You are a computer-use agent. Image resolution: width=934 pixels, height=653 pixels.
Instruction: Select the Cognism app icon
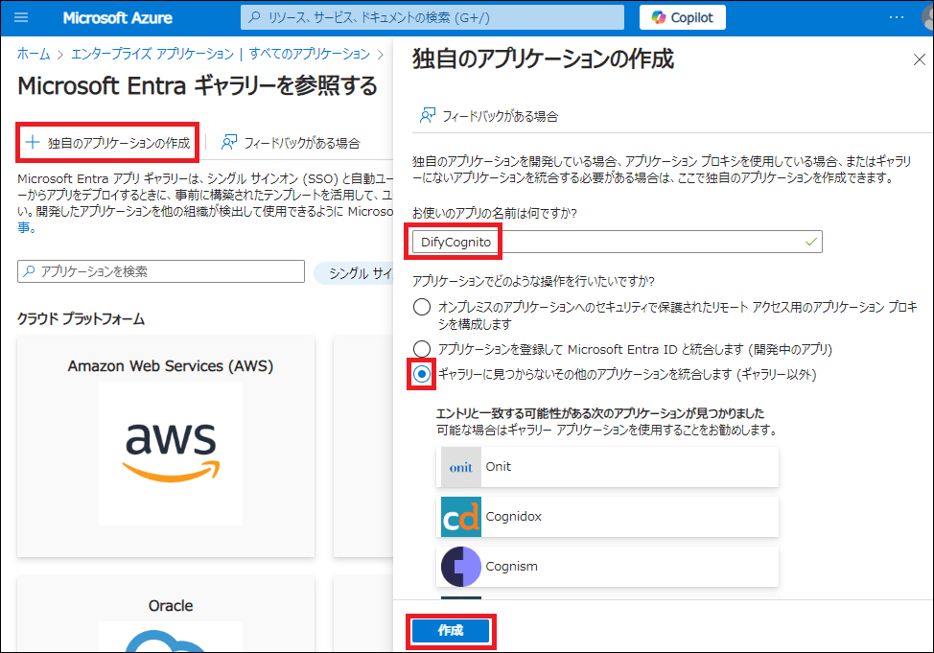click(x=461, y=567)
